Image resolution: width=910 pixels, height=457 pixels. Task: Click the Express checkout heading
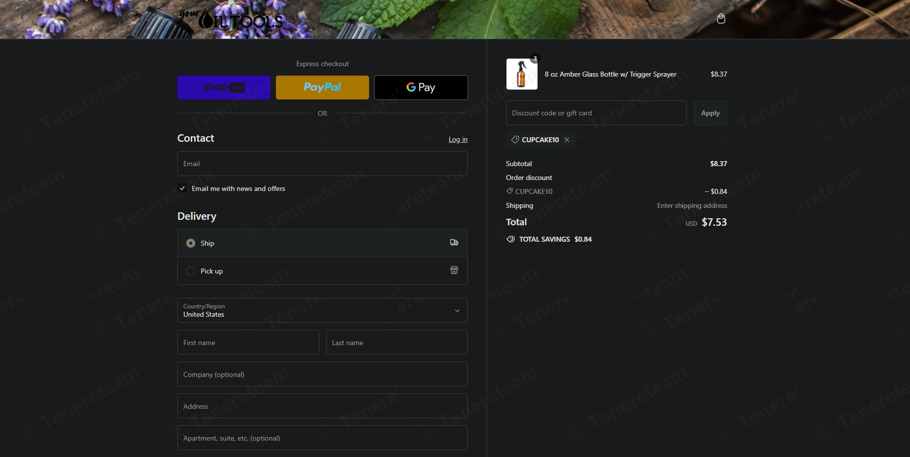pos(322,64)
